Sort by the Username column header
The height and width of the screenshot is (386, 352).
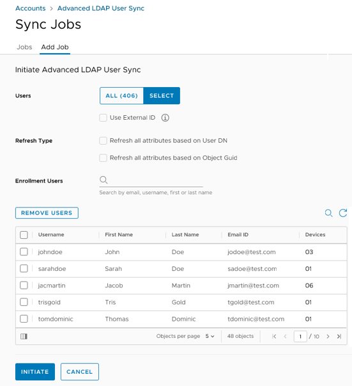[x=51, y=235]
